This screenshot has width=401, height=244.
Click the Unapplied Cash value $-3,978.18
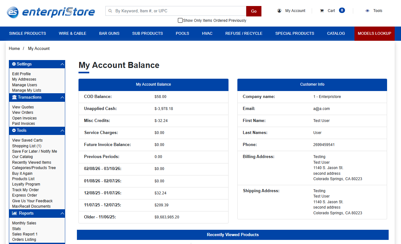164,109
